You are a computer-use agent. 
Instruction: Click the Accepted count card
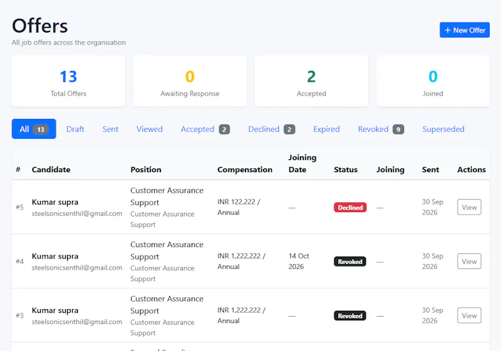coord(311,81)
